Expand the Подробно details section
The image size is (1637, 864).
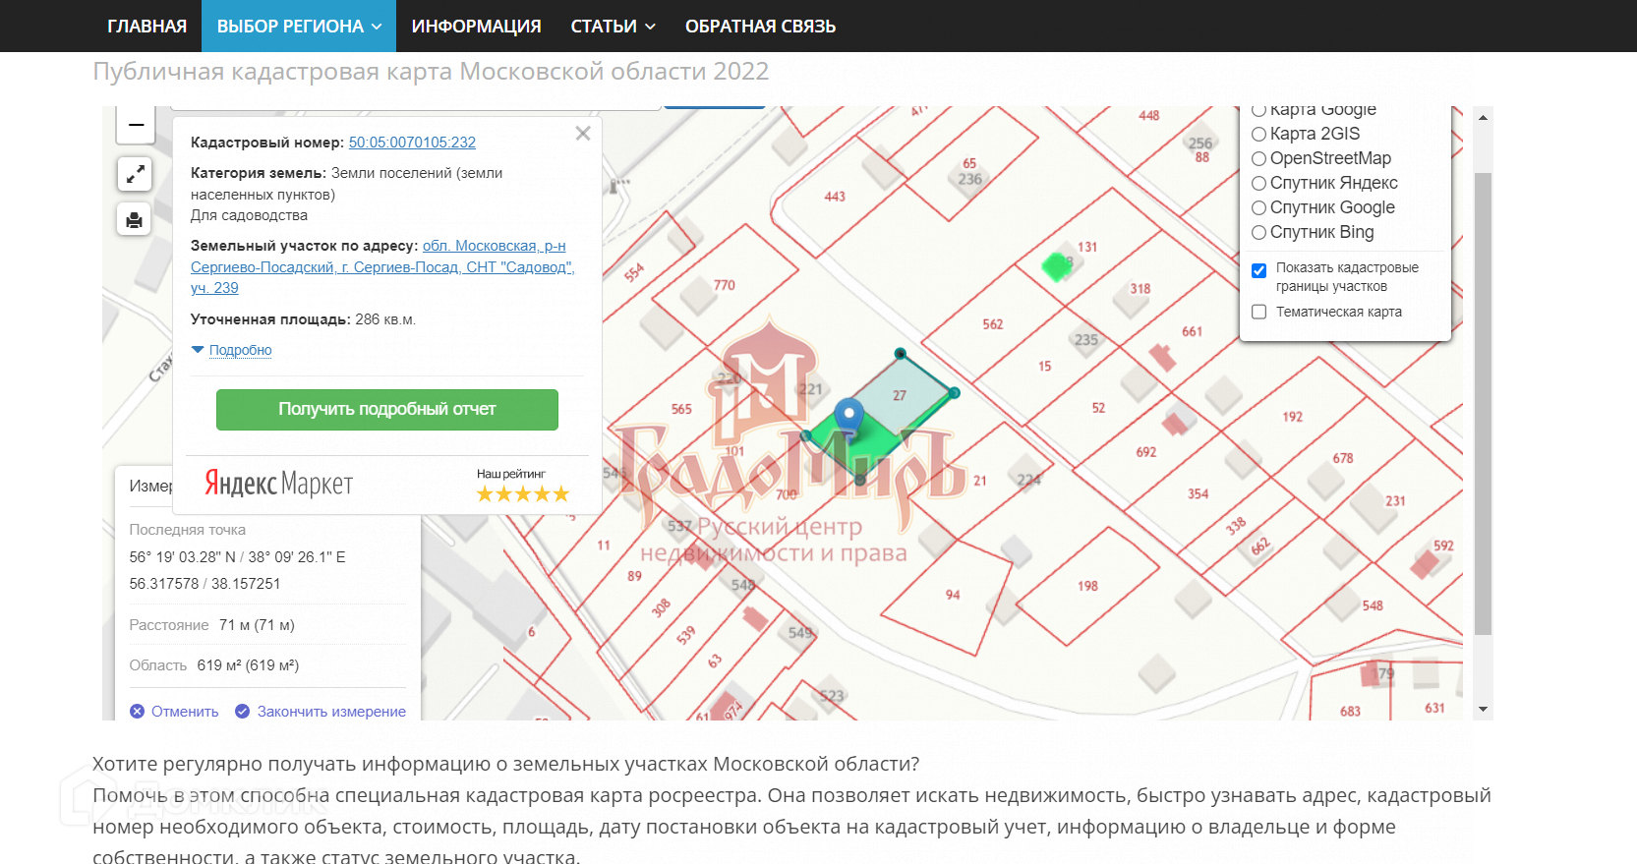click(x=240, y=350)
